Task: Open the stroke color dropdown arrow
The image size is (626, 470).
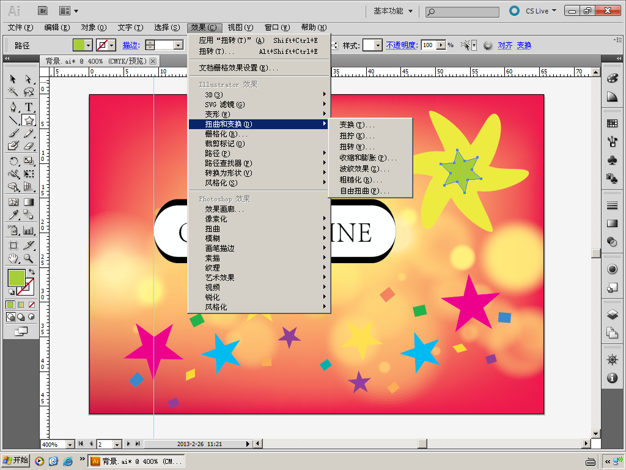Action: click(x=112, y=45)
